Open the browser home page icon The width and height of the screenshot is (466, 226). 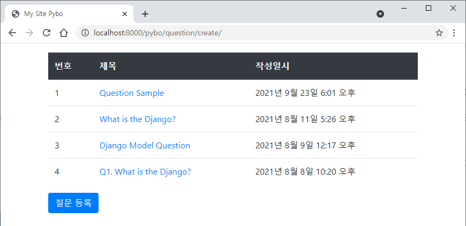tap(64, 33)
